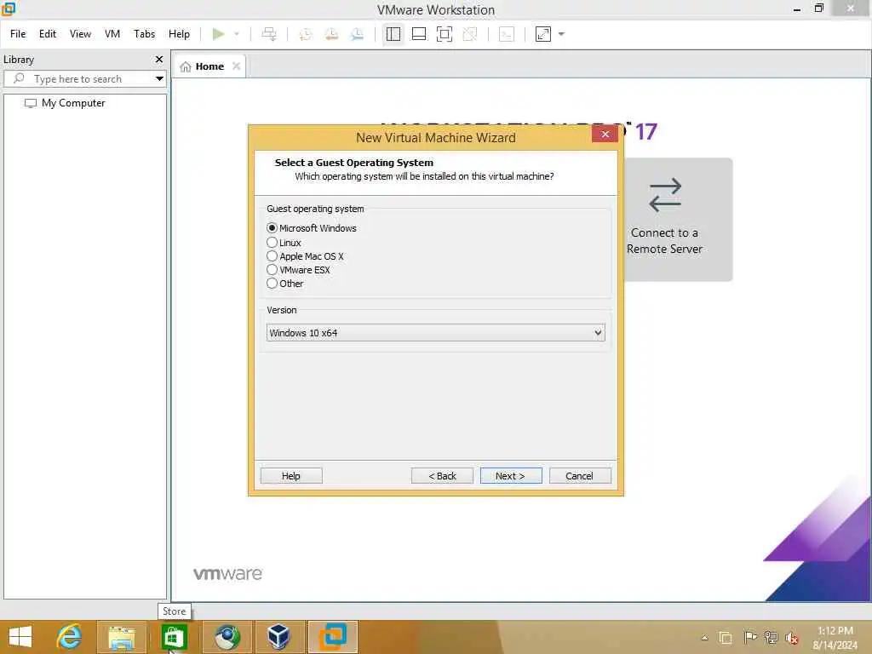The height and width of the screenshot is (654, 872).
Task: Open the Snapshot Manager icon
Action: (357, 34)
